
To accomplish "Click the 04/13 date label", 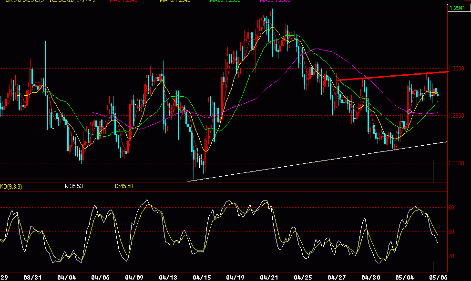I will (168, 277).
